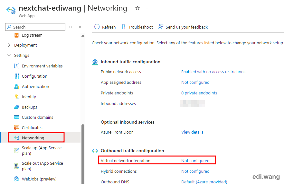This screenshot has height=184, width=284.
Task: Open Scale up (App Service plan)
Action: 42,151
